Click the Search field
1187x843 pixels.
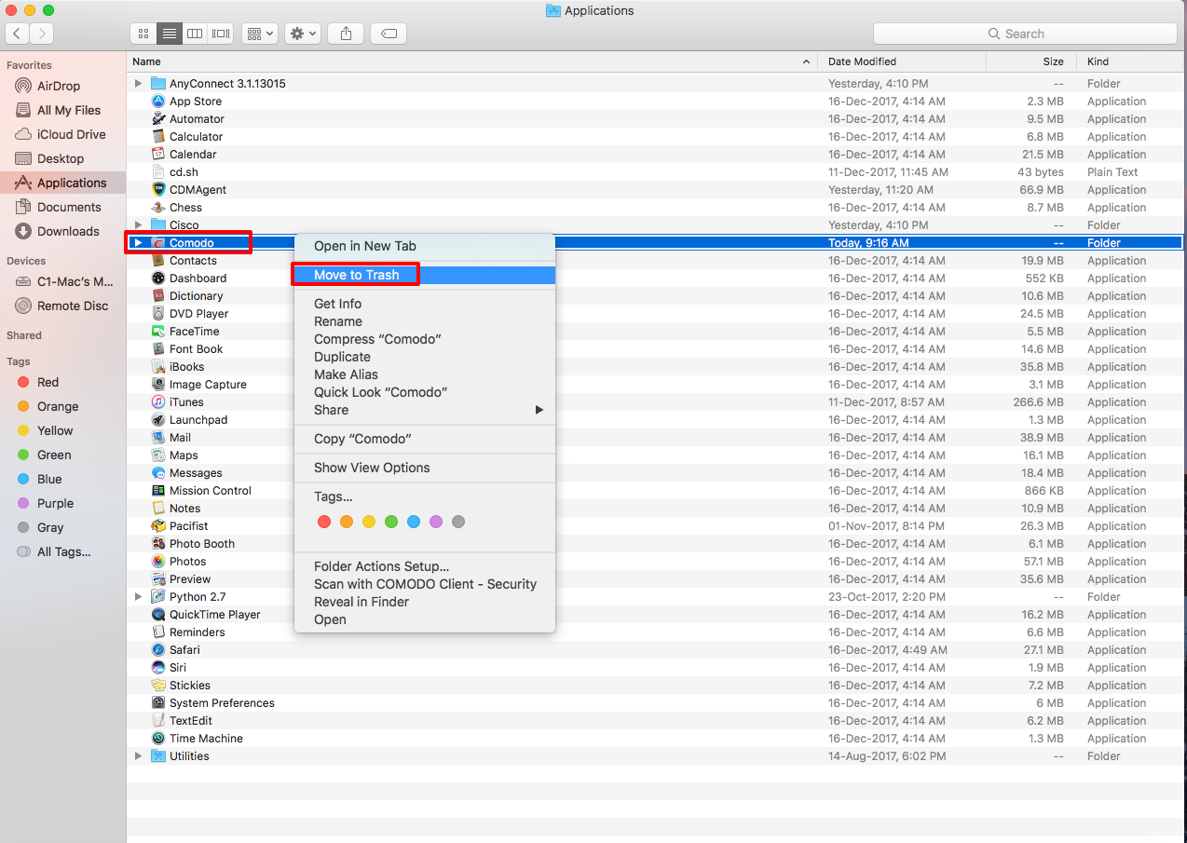click(x=1023, y=34)
